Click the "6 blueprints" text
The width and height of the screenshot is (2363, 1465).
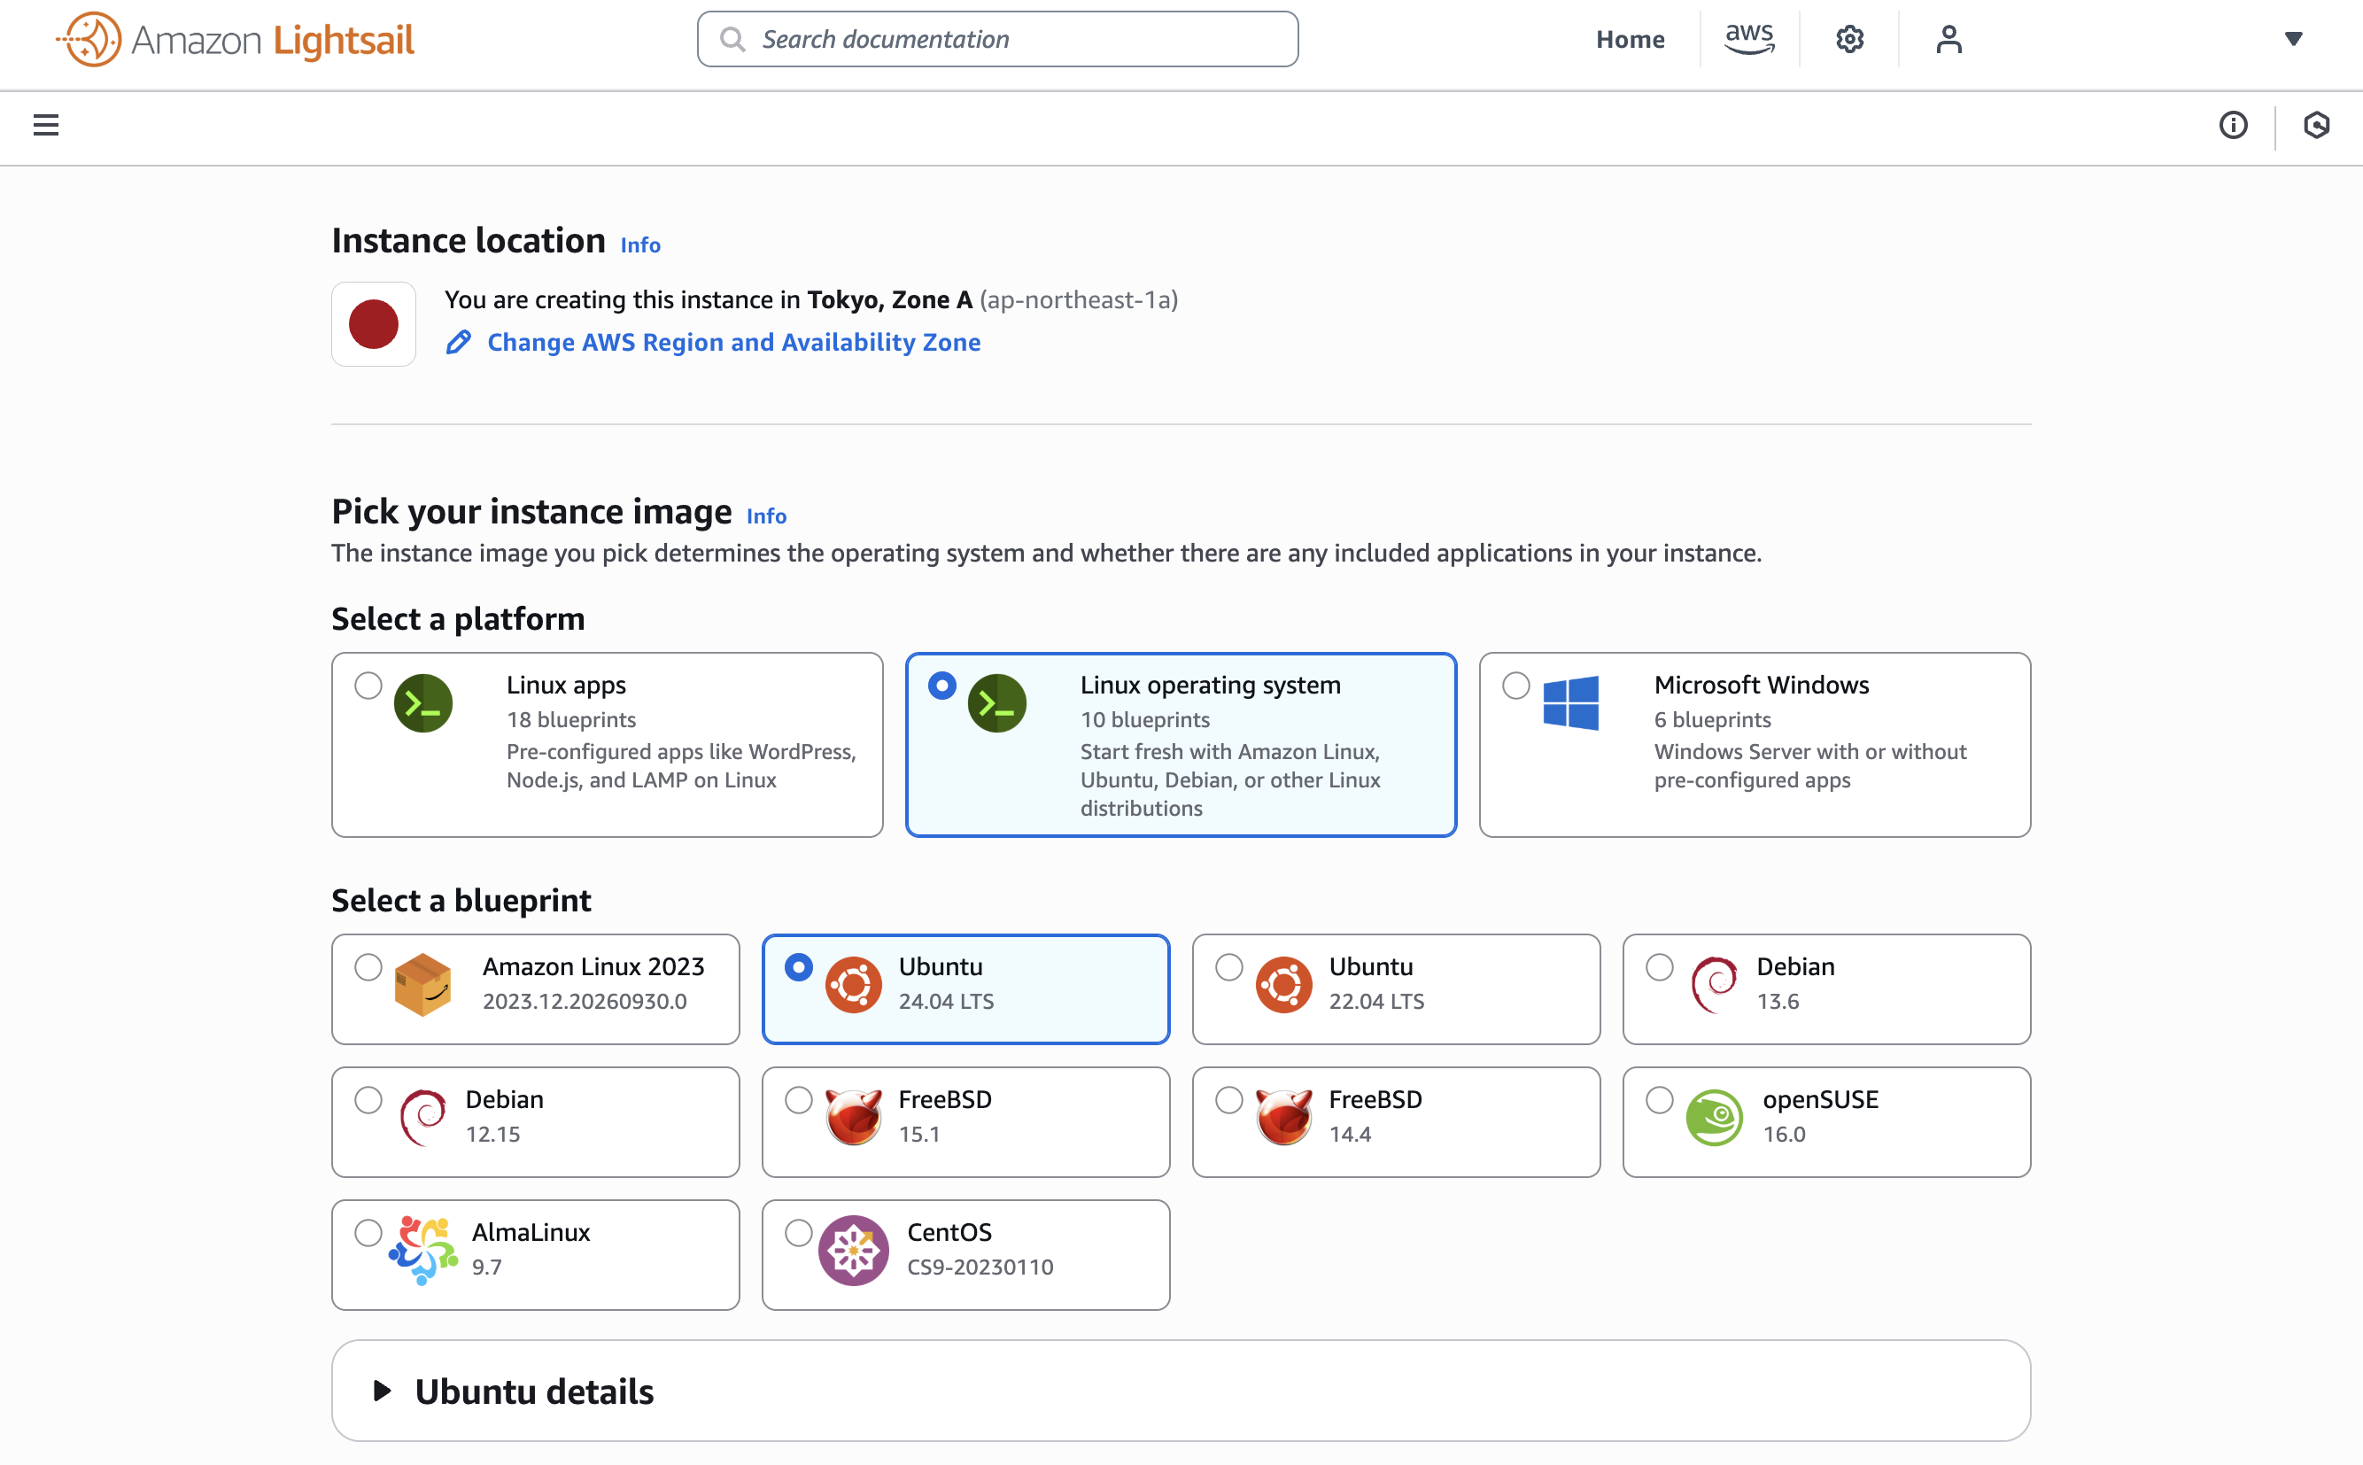coord(1712,720)
